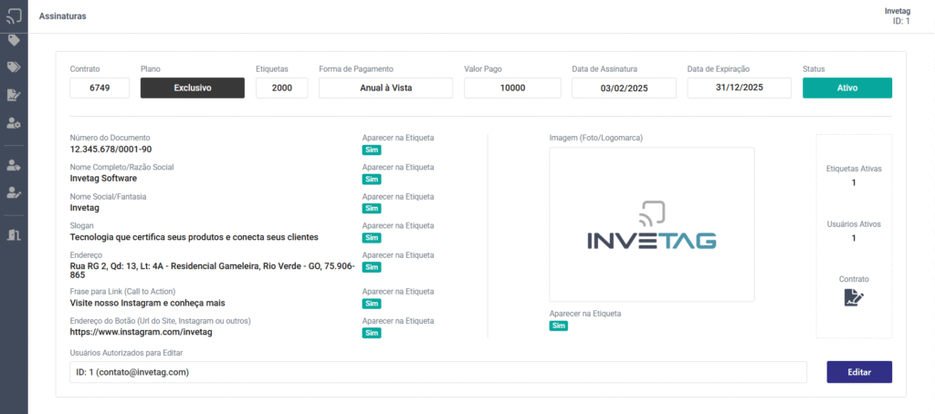The image size is (935, 414).
Task: Open the Contrato document icon
Action: click(854, 297)
